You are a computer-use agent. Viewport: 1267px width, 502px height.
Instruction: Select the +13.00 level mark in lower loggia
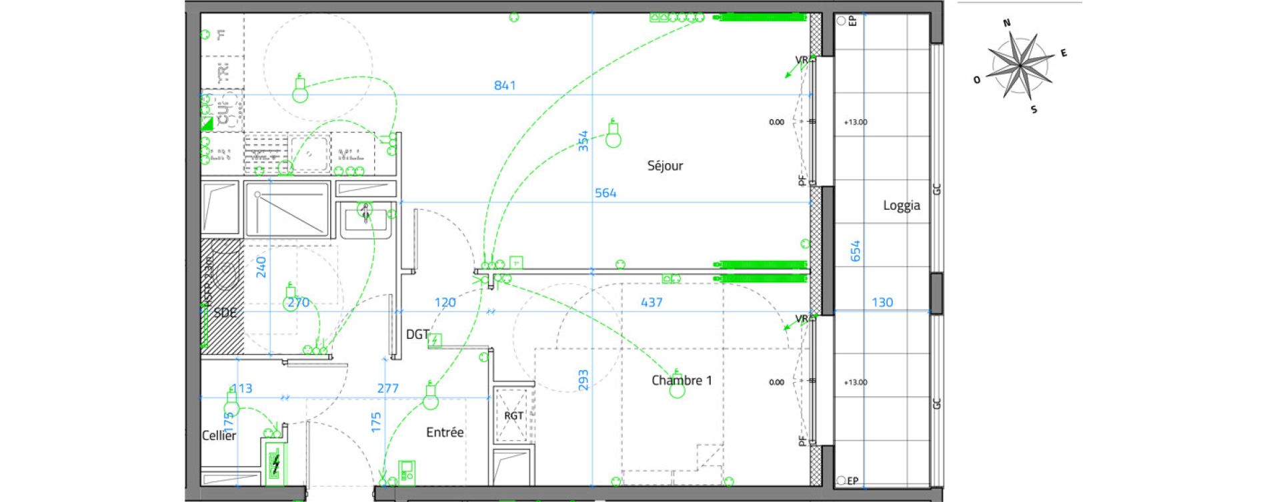[x=856, y=382]
